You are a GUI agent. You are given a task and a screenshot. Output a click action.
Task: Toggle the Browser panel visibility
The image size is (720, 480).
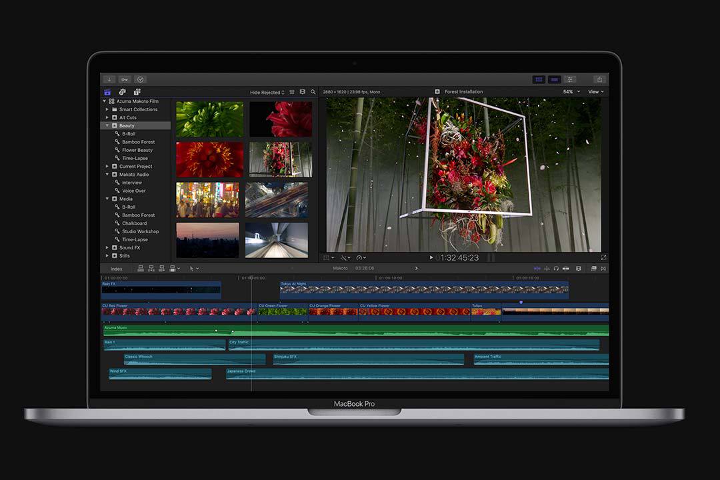539,79
